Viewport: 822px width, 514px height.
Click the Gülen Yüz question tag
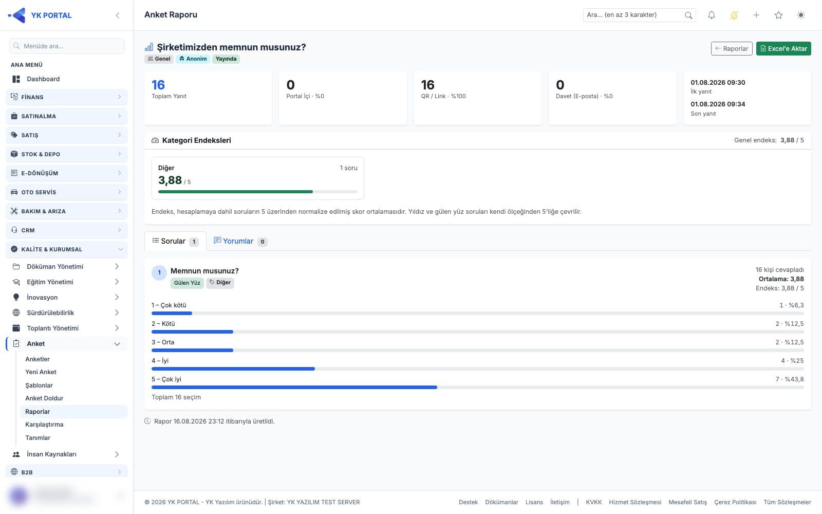(x=187, y=283)
